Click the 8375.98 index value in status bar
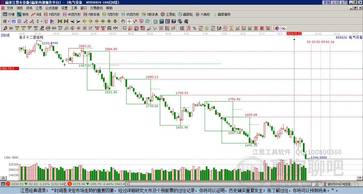 tap(79, 184)
